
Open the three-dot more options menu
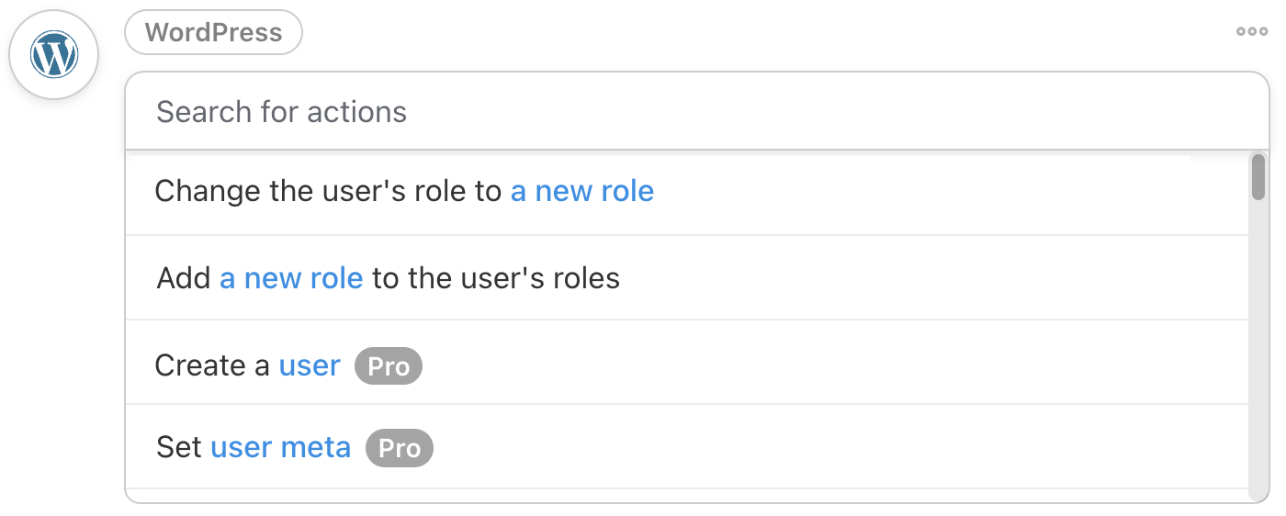[x=1251, y=32]
